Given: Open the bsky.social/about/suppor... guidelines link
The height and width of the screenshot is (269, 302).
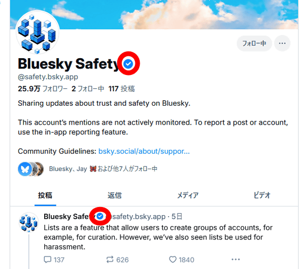Looking at the screenshot, I should (144, 151).
